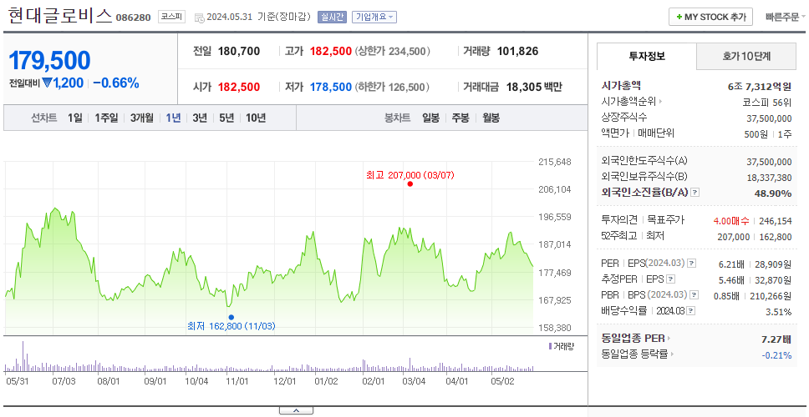
Task: Click the 하한가 126,500 lower limit text
Action: click(393, 87)
